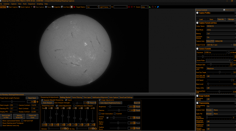
Task: Toggle the Expert checkbox
Action: [66, 100]
